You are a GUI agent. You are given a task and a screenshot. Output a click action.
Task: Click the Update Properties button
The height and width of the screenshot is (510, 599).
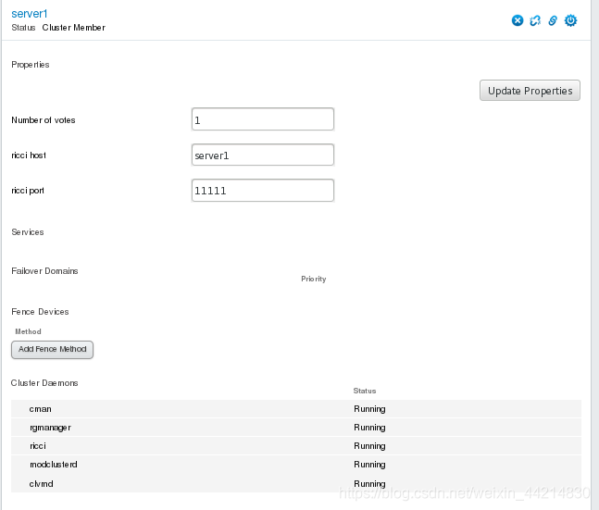(530, 91)
